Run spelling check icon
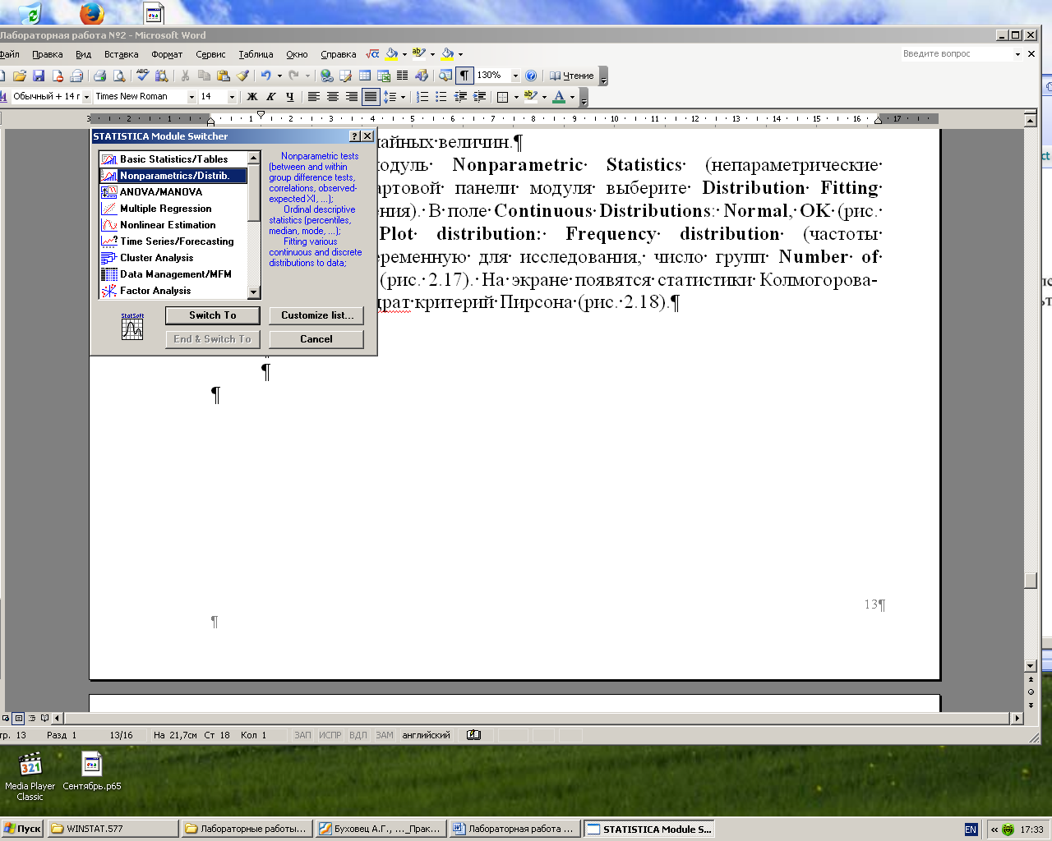 pos(142,76)
